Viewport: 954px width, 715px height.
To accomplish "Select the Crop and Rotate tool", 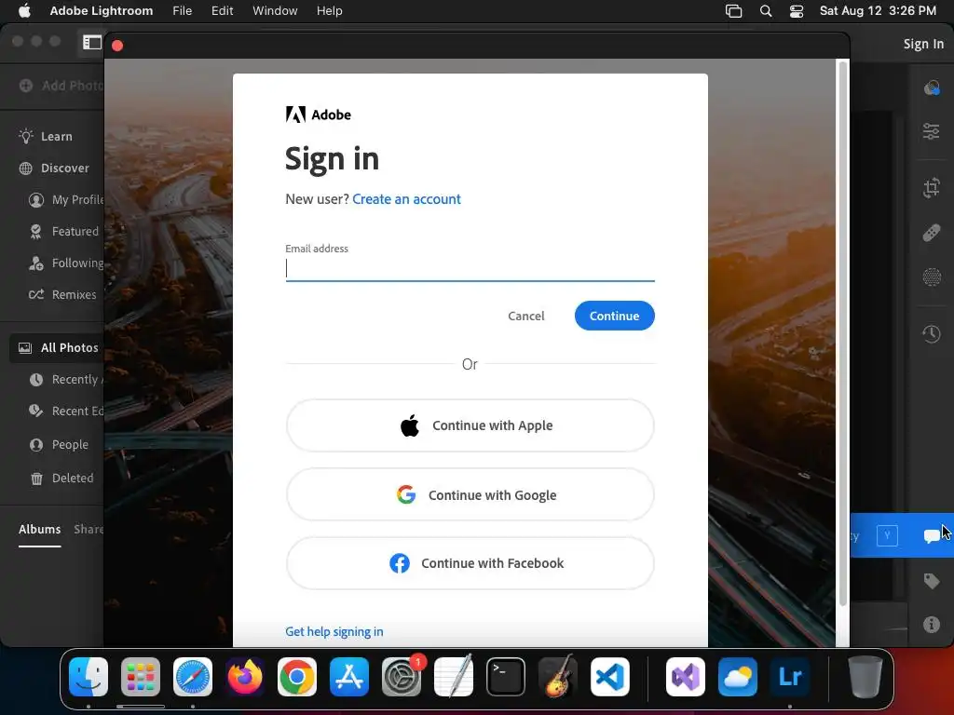I will pyautogui.click(x=932, y=187).
